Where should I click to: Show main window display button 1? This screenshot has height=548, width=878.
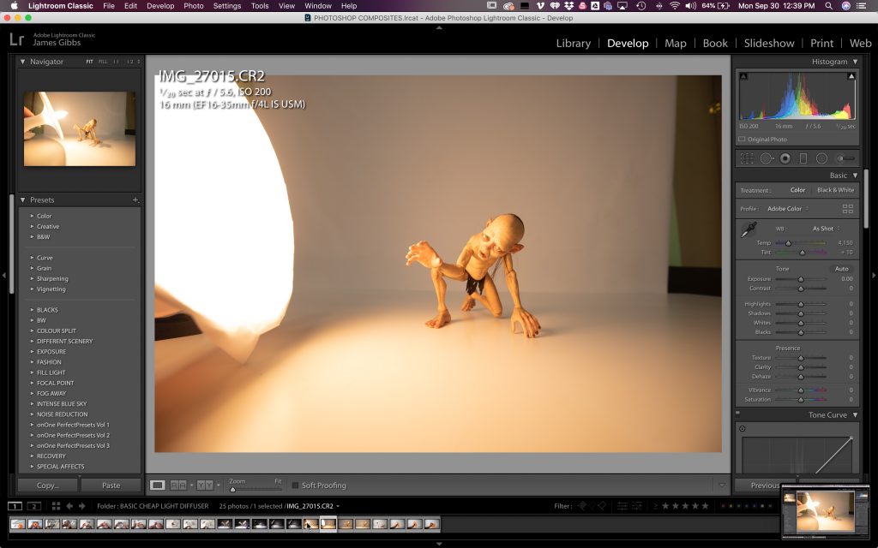click(x=15, y=506)
